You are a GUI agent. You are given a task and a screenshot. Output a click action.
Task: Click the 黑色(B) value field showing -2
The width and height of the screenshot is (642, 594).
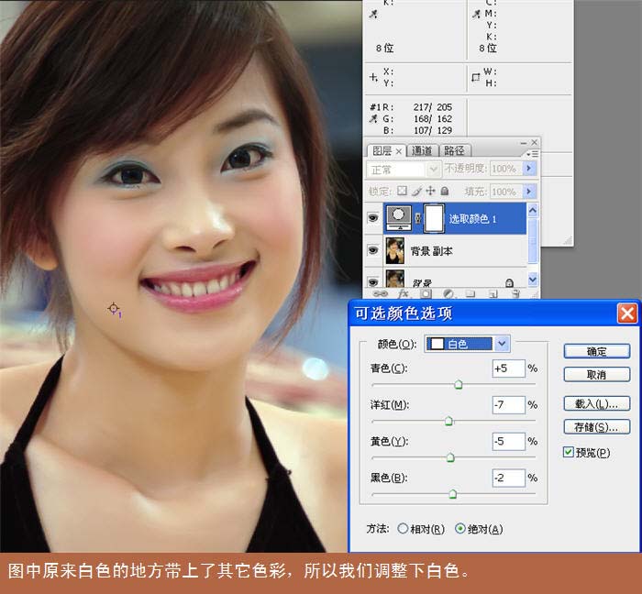pyautogui.click(x=508, y=478)
